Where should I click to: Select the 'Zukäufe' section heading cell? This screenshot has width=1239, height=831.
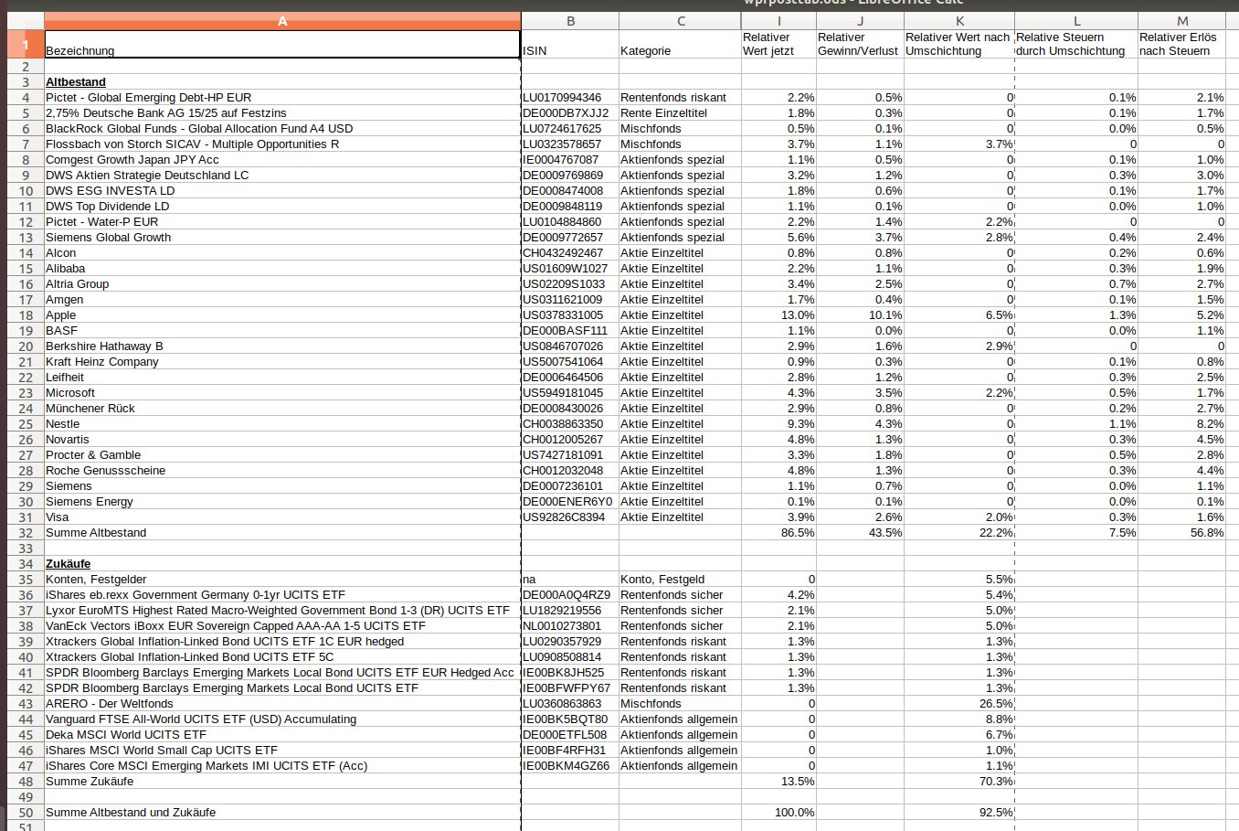pos(282,564)
